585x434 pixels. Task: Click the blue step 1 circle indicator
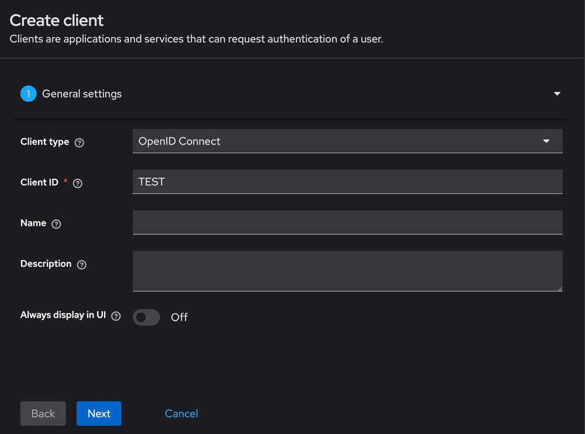(x=28, y=94)
